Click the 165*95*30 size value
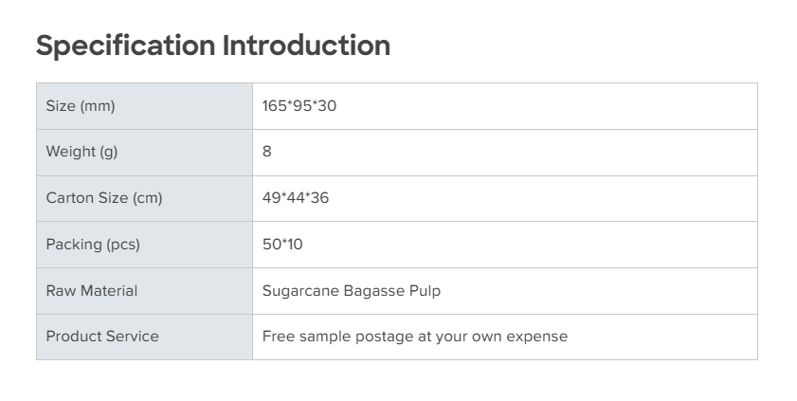The image size is (797, 401). [x=299, y=106]
